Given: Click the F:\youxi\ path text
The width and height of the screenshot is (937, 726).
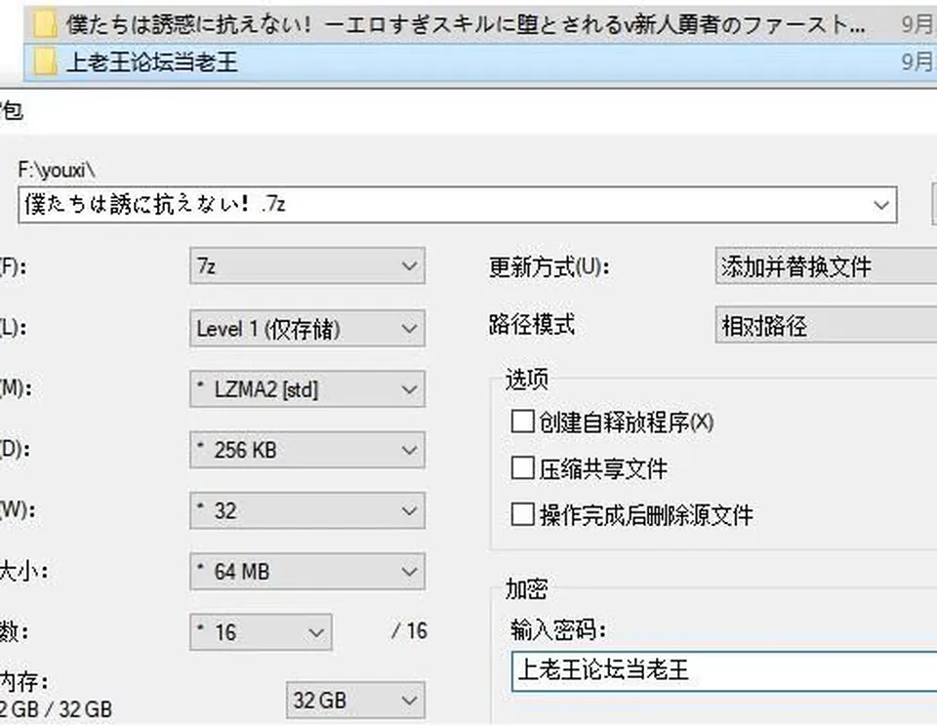Looking at the screenshot, I should click(x=57, y=171).
